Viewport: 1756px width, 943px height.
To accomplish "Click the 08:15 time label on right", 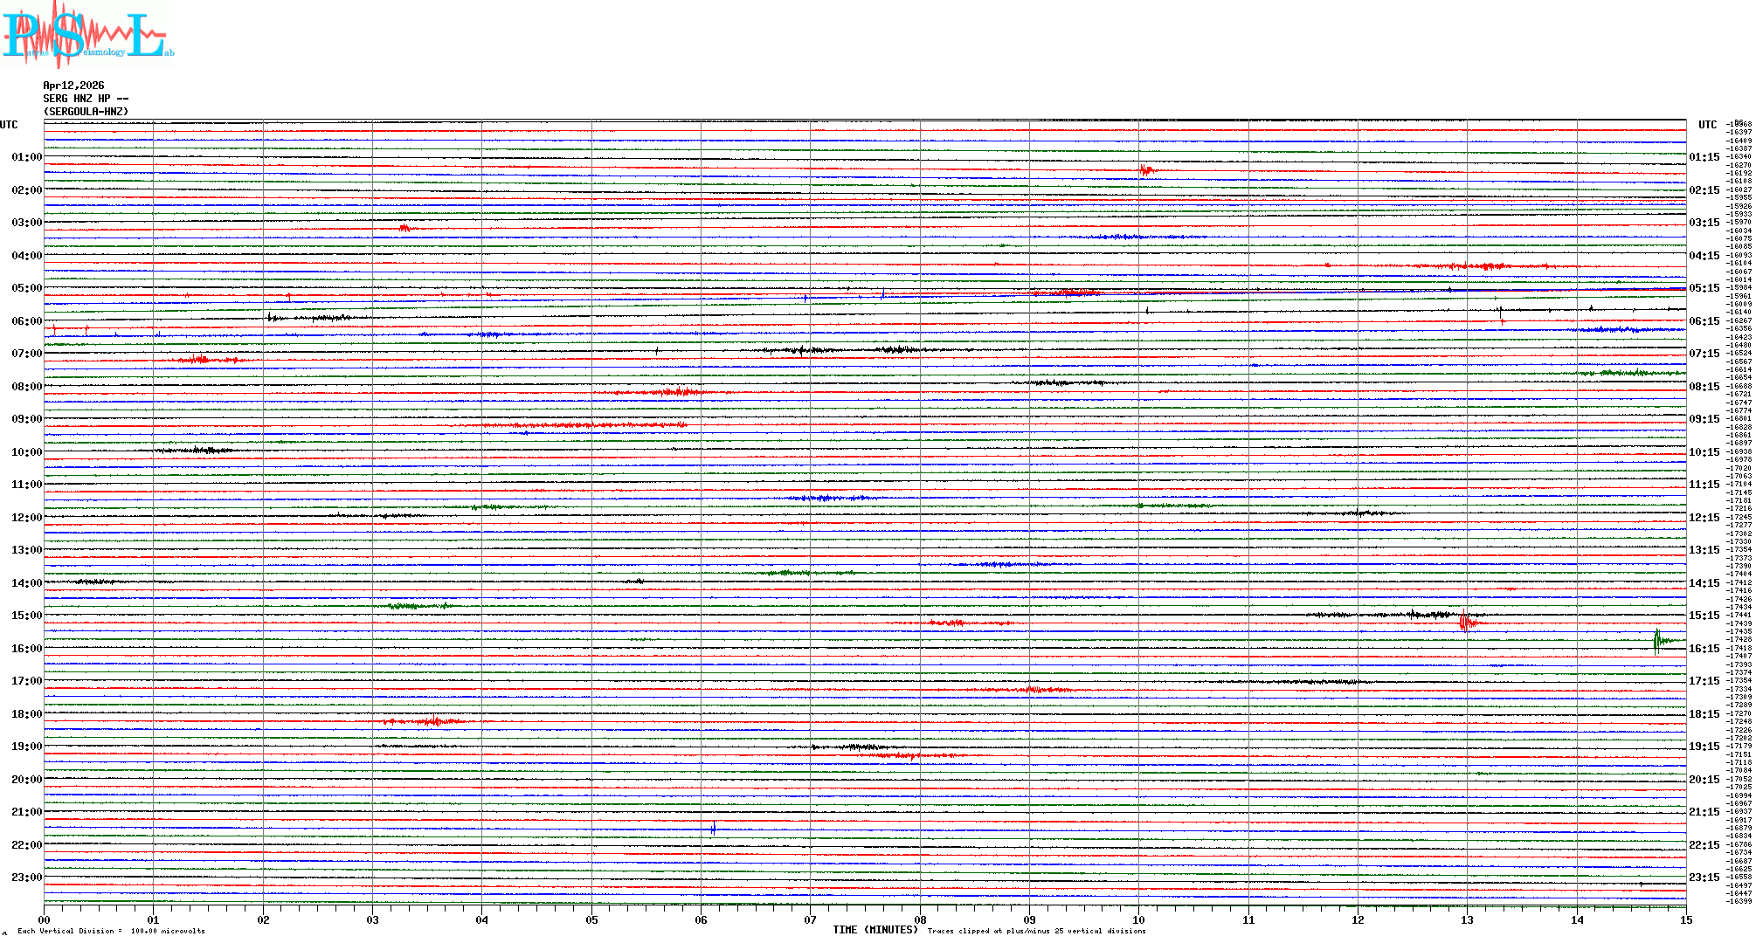I will point(1704,387).
